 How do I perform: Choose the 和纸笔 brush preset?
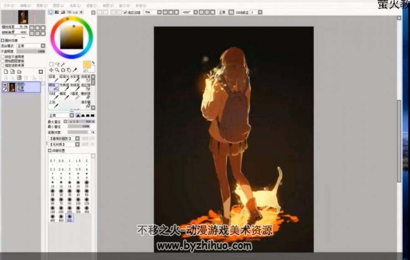click(x=75, y=87)
